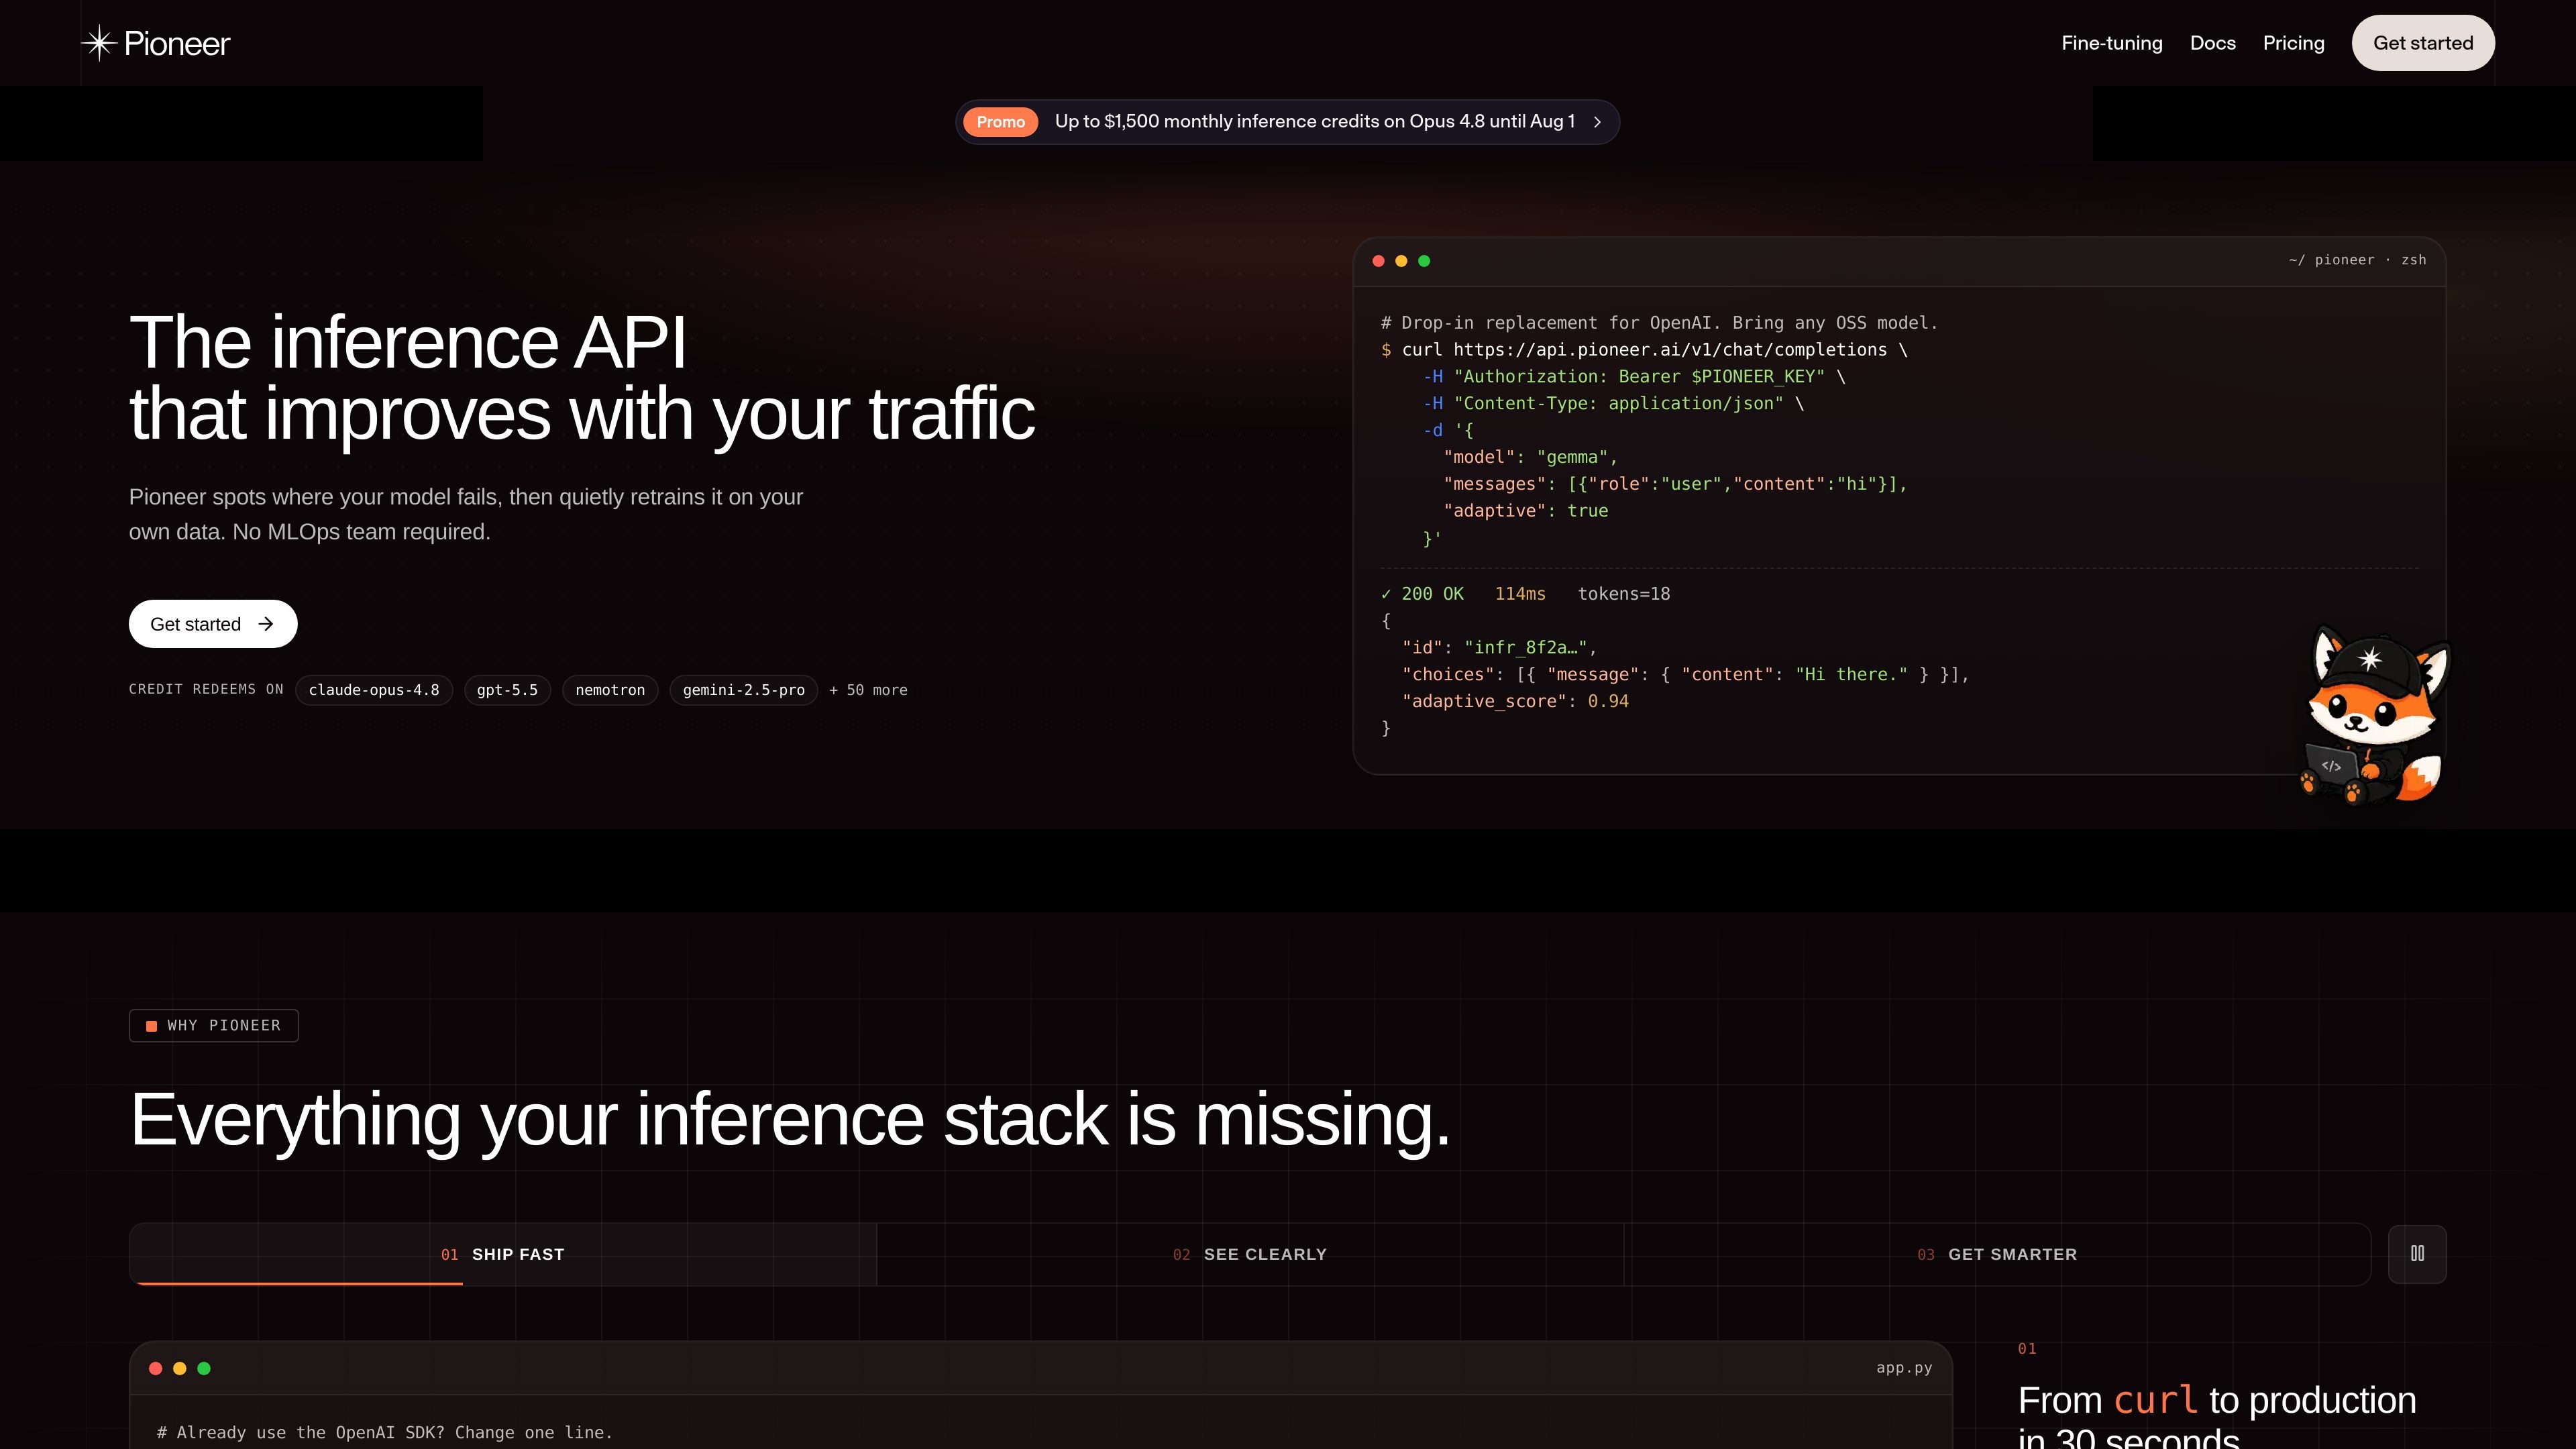Click the "200 OK" status text
Image resolution: width=2576 pixels, height=1449 pixels.
[1432, 594]
